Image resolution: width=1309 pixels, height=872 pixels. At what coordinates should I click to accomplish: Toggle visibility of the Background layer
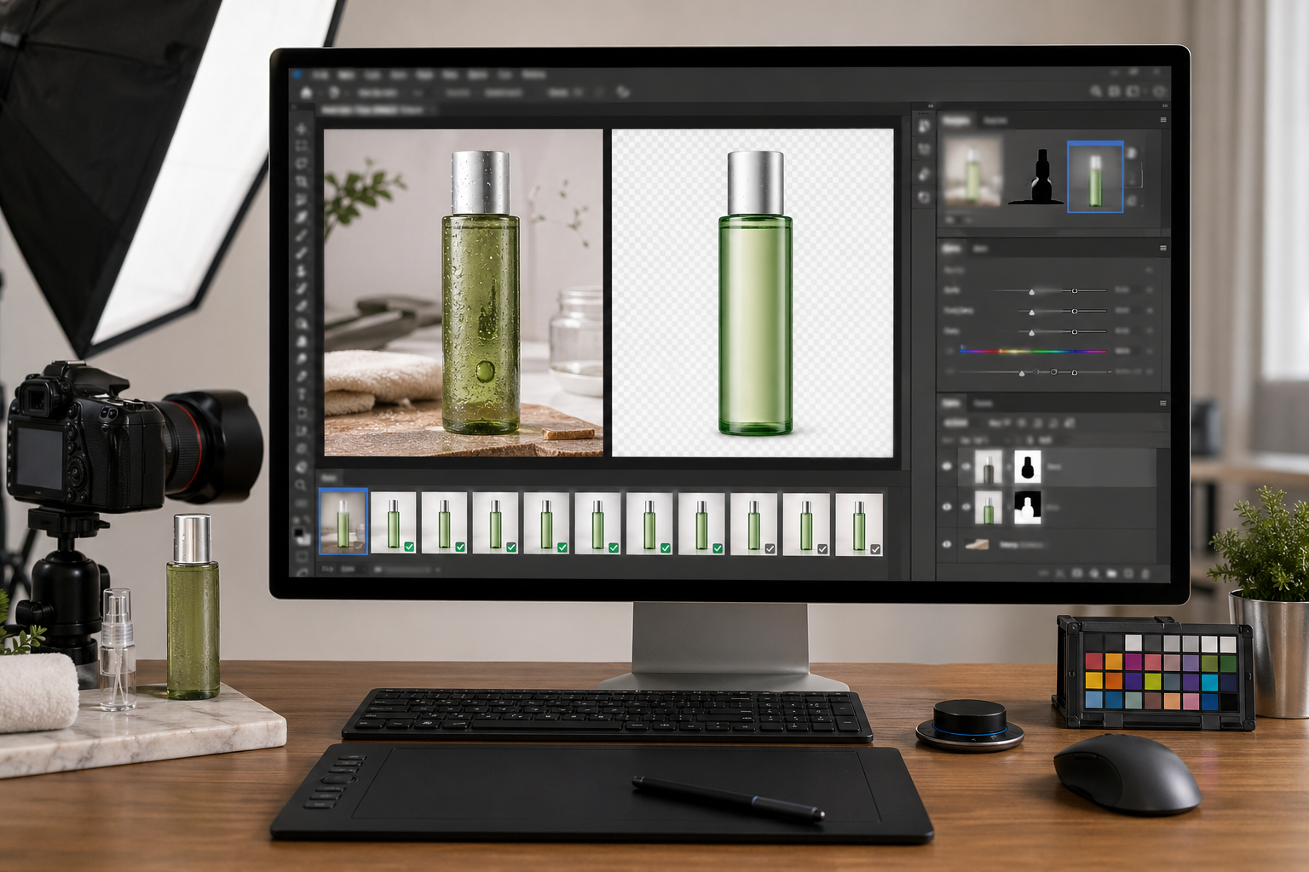[947, 544]
